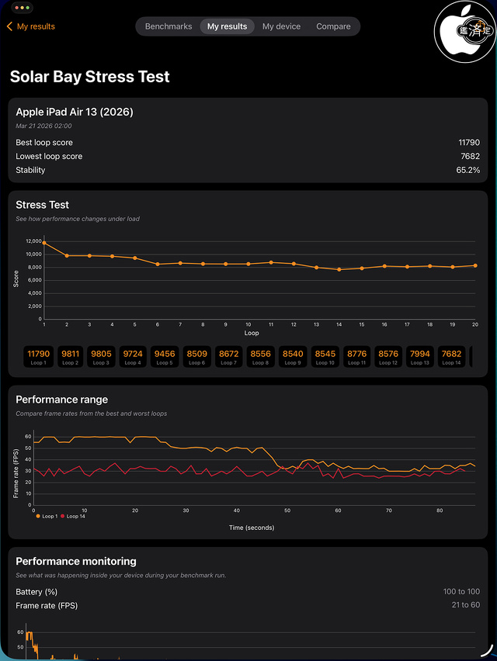Tap the three-dot indicator at top left
The width and height of the screenshot is (497, 661).
pyautogui.click(x=21, y=7)
